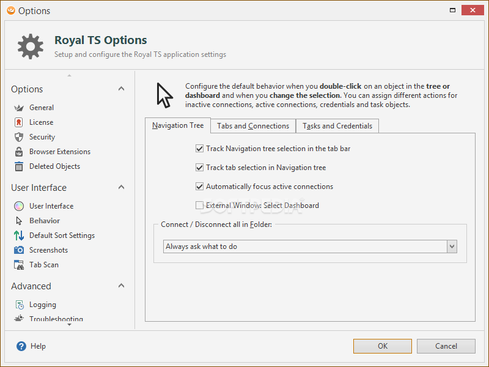Click the User Interface color wheel icon
The width and height of the screenshot is (489, 367).
click(x=19, y=206)
